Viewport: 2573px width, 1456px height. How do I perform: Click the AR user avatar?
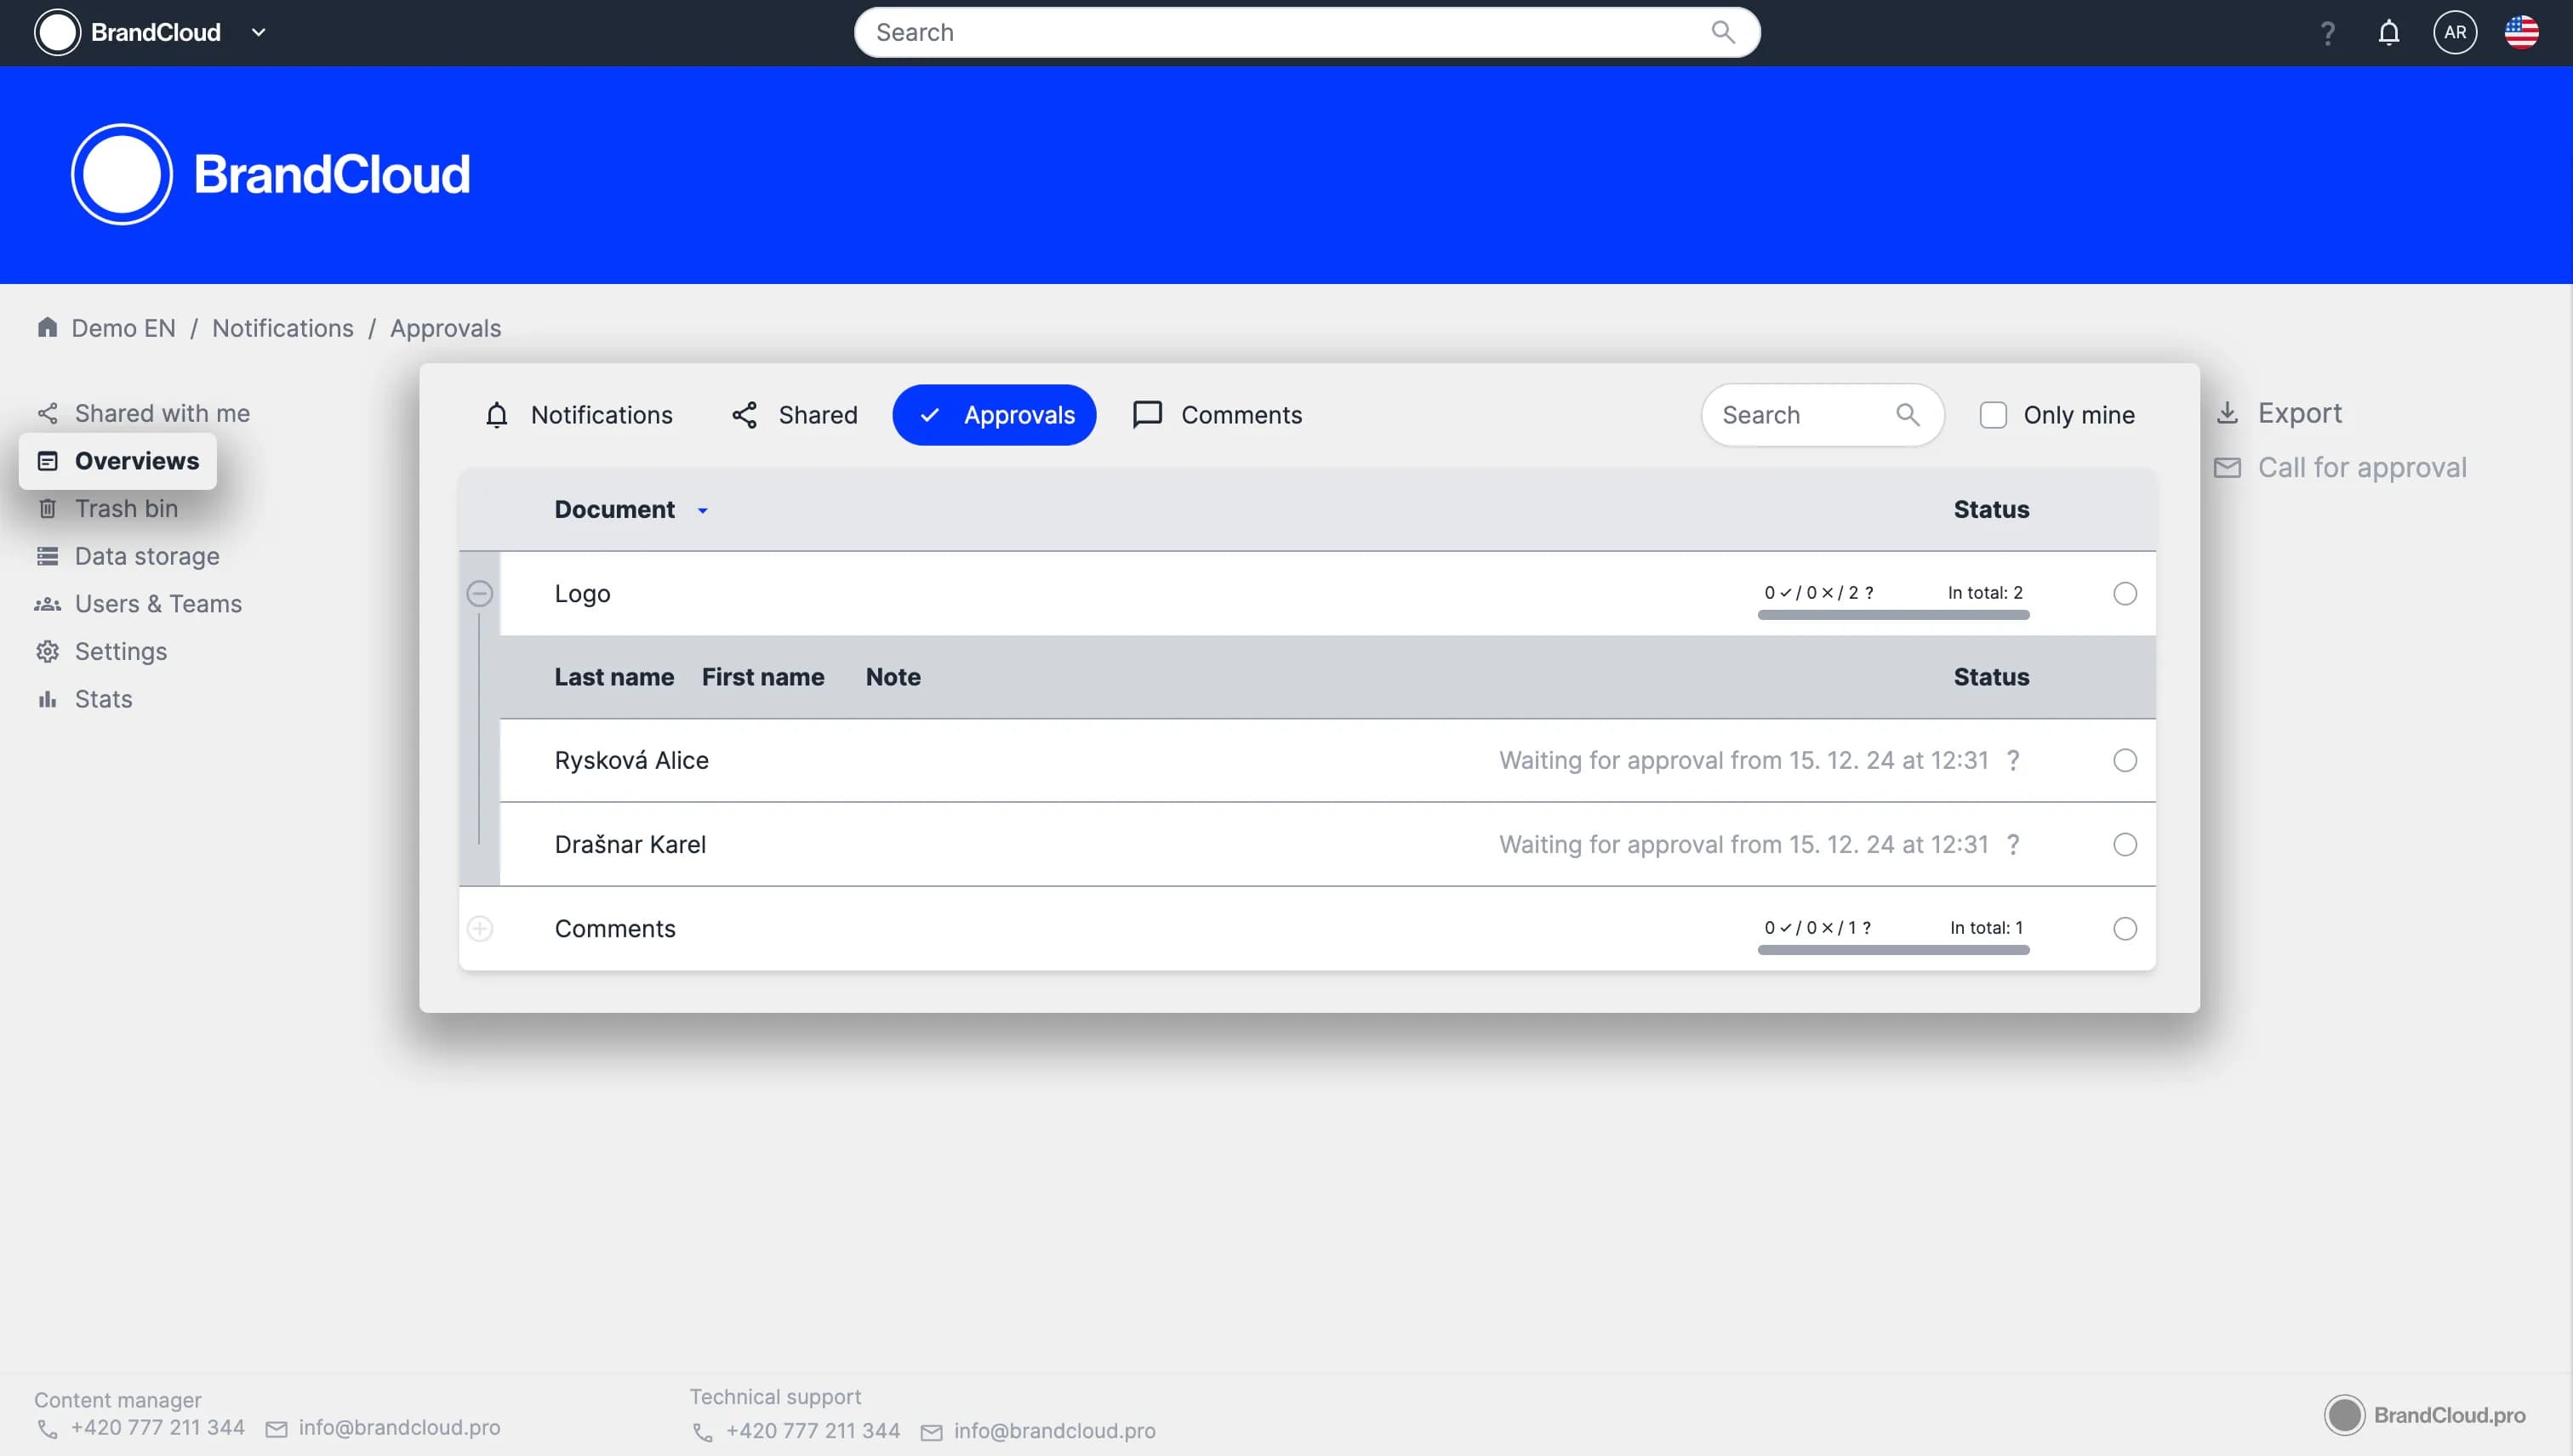(x=2454, y=33)
